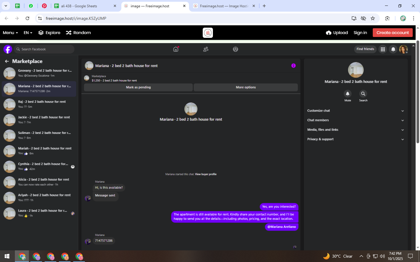Click the View buyer profile link
This screenshot has height=262, width=420.
[x=206, y=174]
